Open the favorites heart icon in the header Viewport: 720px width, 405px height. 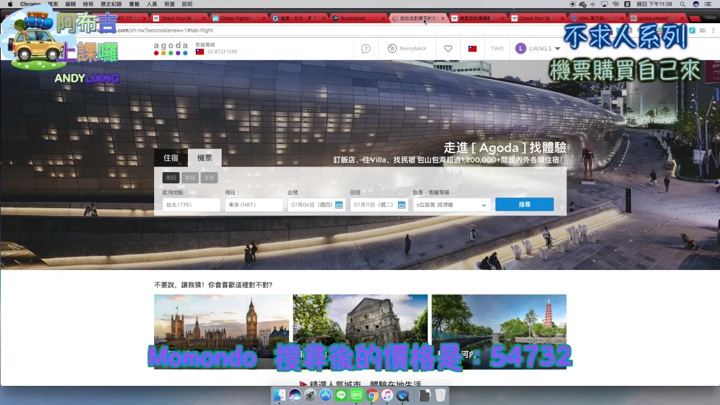click(448, 49)
